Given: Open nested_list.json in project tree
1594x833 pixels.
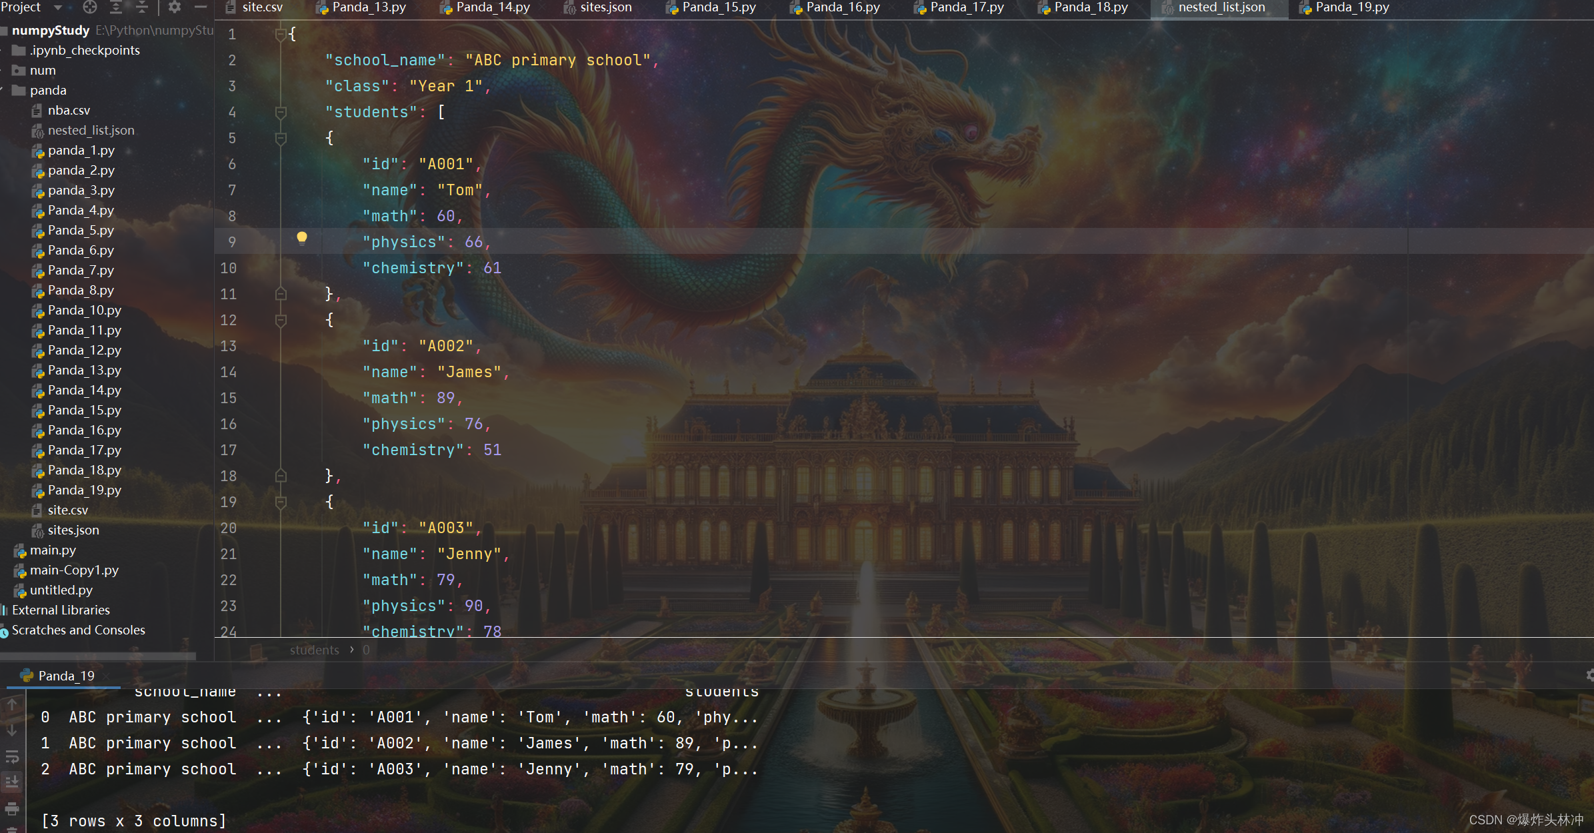Looking at the screenshot, I should click(x=91, y=130).
